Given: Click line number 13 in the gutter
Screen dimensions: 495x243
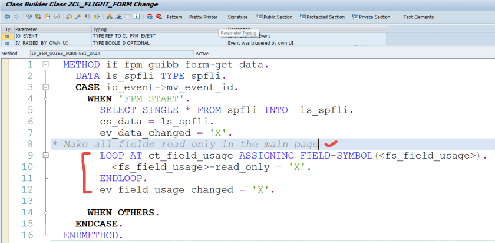Looking at the screenshot, I should (x=28, y=201).
